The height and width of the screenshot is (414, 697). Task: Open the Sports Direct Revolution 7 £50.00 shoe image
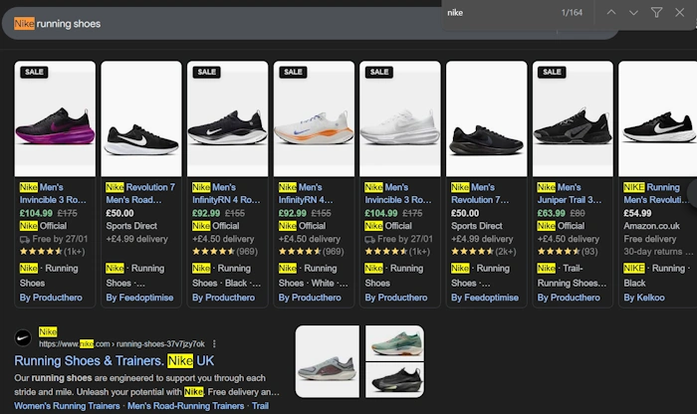[141, 118]
